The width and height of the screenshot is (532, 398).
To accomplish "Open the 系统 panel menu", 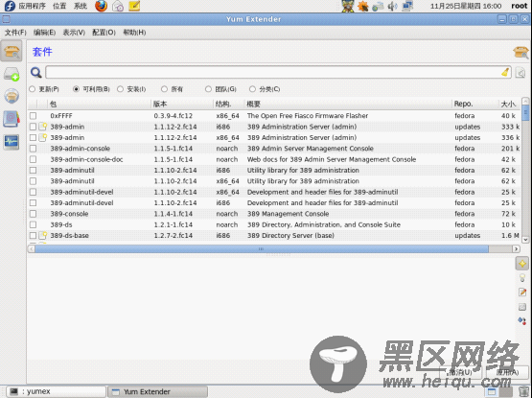I will click(81, 6).
